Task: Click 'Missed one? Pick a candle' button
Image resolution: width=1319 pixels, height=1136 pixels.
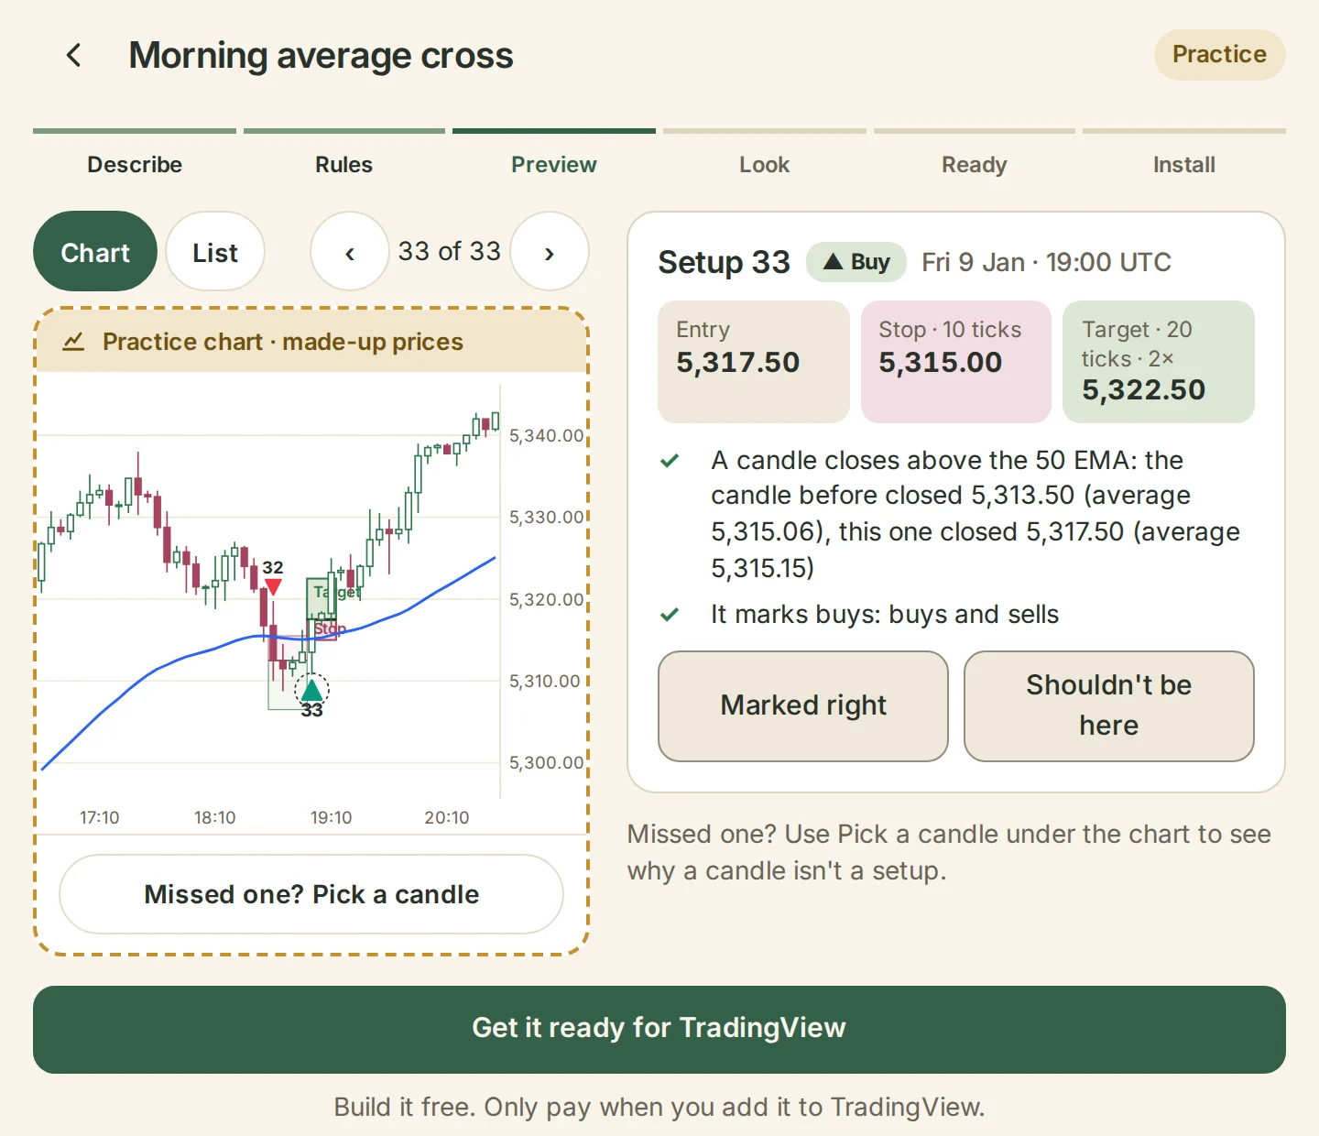Action: [311, 894]
